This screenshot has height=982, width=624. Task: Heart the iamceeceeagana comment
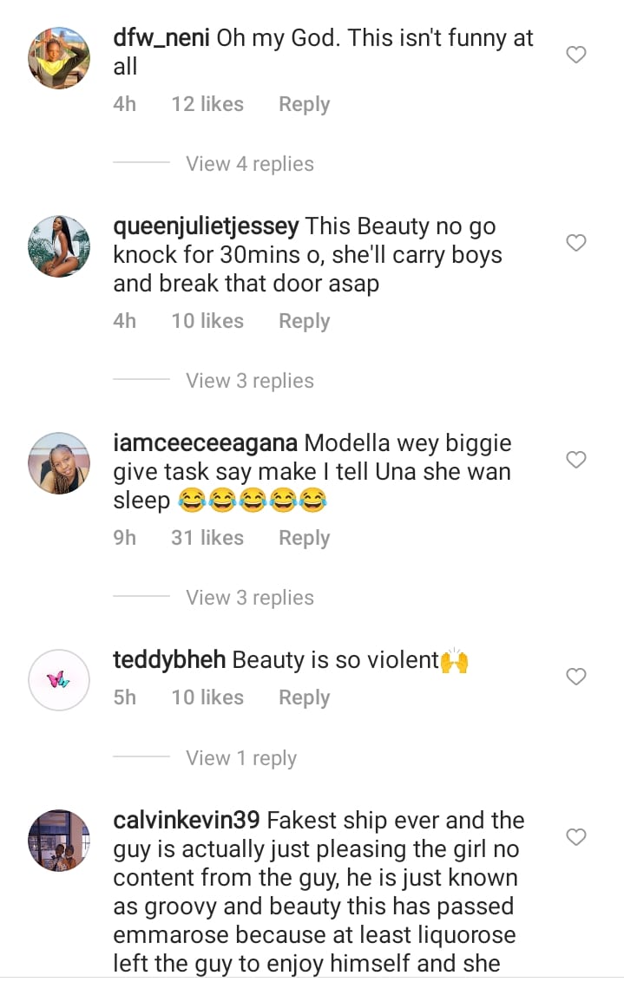576,460
